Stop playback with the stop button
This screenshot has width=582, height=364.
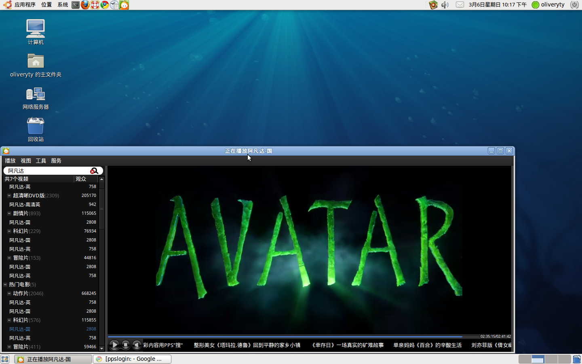tap(126, 345)
